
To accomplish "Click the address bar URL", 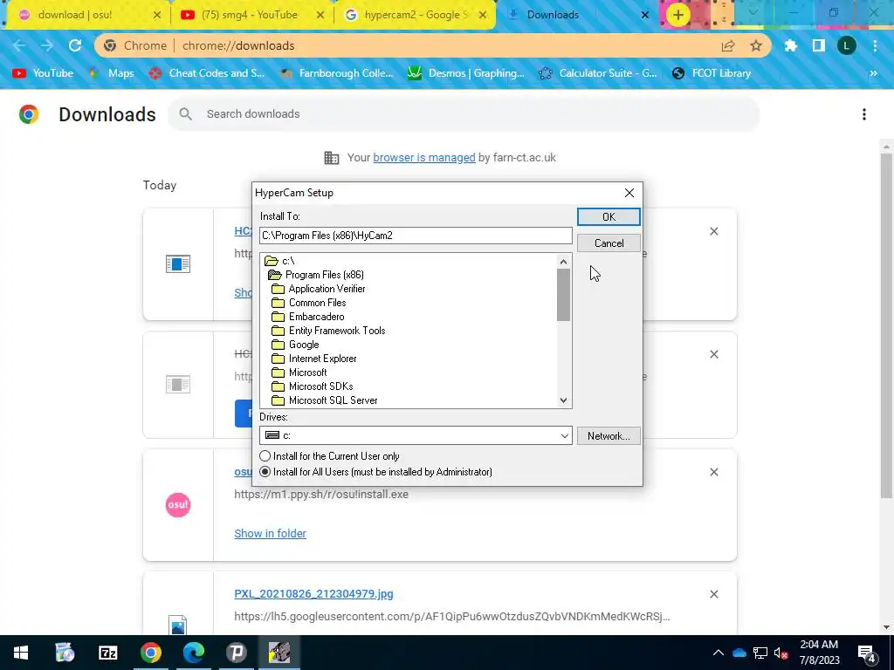I will pyautogui.click(x=238, y=45).
